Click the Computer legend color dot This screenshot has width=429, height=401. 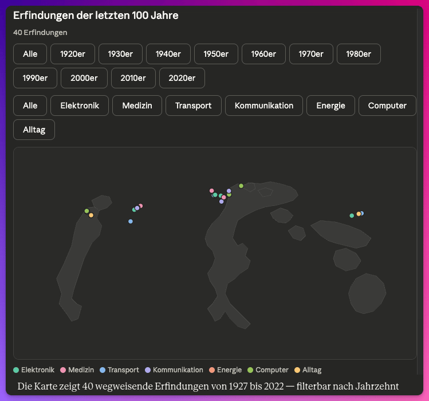[x=250, y=370]
